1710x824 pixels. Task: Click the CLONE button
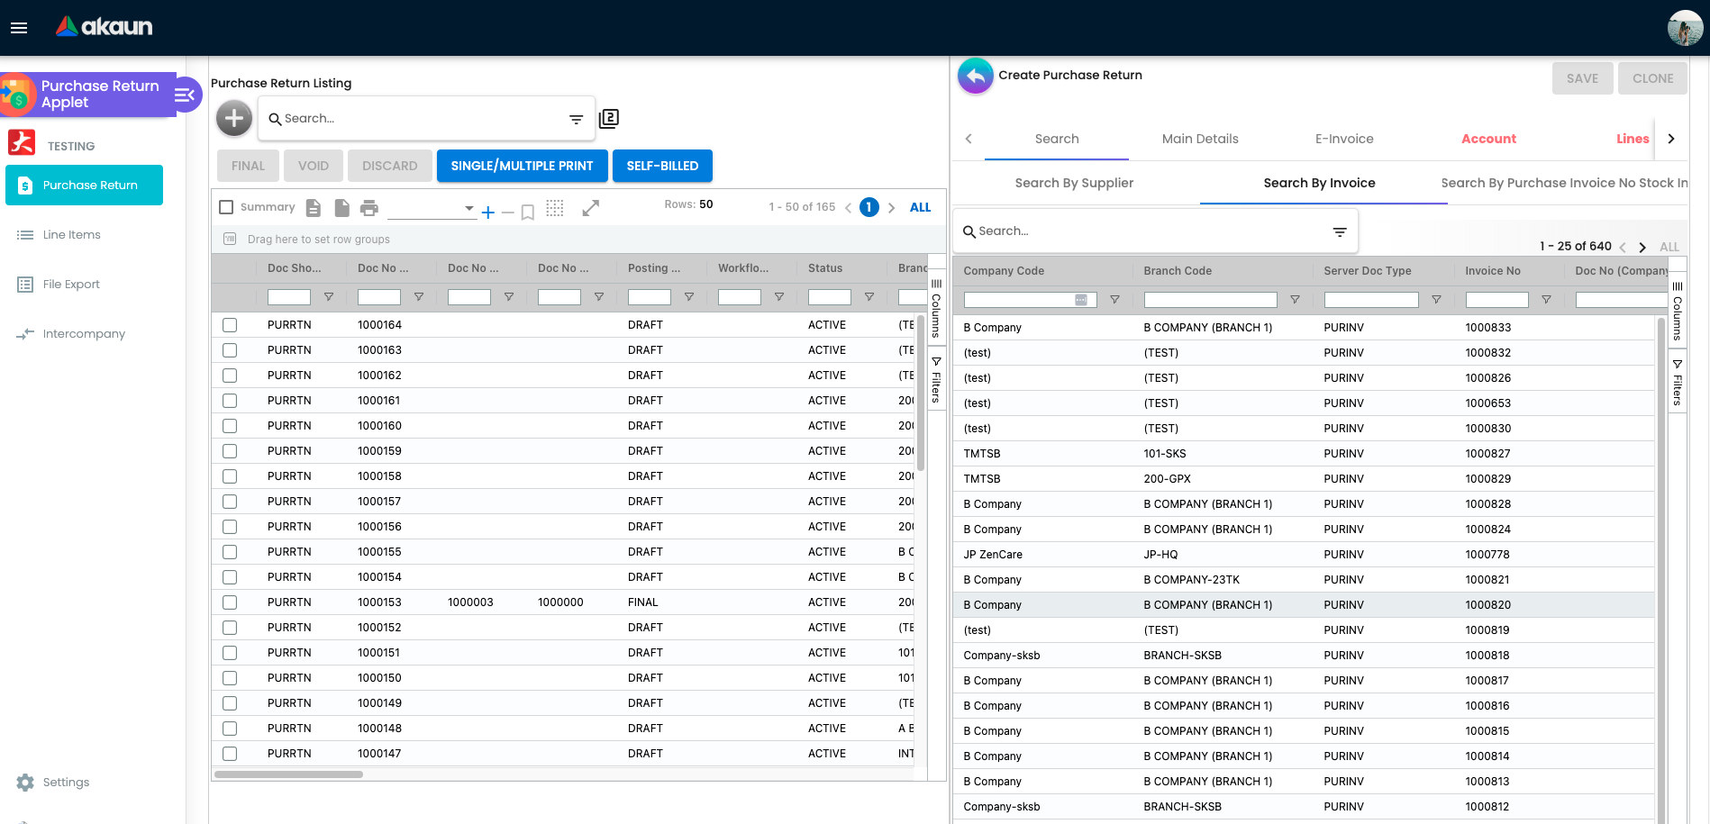[x=1652, y=78]
